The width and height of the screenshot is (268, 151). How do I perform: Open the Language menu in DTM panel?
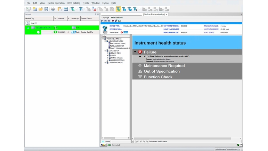[105, 18]
